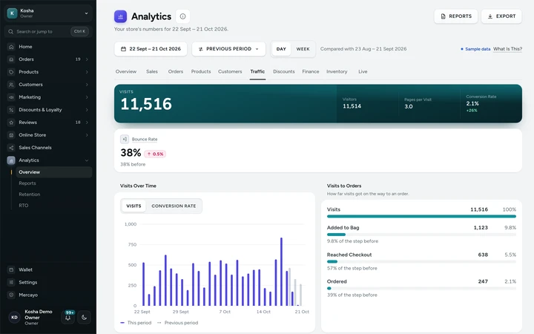534x334 pixels.
Task: Switch to the Inventory tab
Action: (x=337, y=71)
